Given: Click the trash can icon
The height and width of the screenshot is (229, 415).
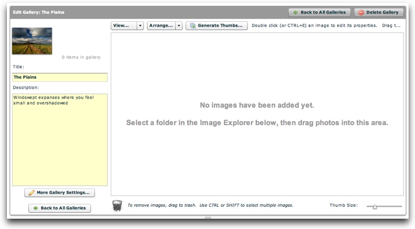Looking at the screenshot, I should (x=117, y=205).
